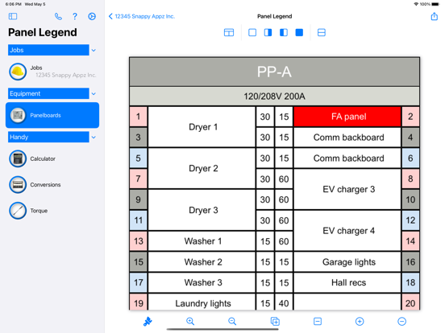Select the EV charger 3 cell
The height and width of the screenshot is (333, 445).
[x=347, y=189]
